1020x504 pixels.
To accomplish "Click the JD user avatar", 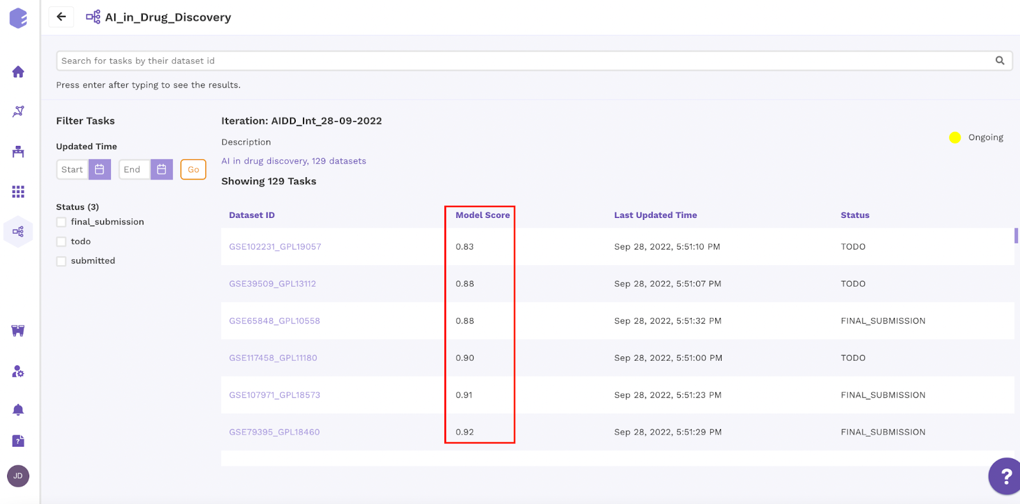I will click(18, 476).
